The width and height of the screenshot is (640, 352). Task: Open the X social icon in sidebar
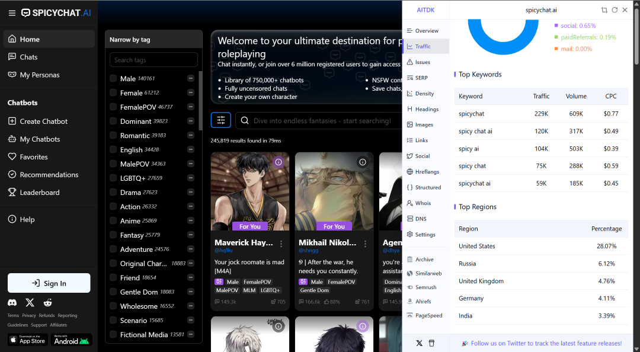(30, 303)
